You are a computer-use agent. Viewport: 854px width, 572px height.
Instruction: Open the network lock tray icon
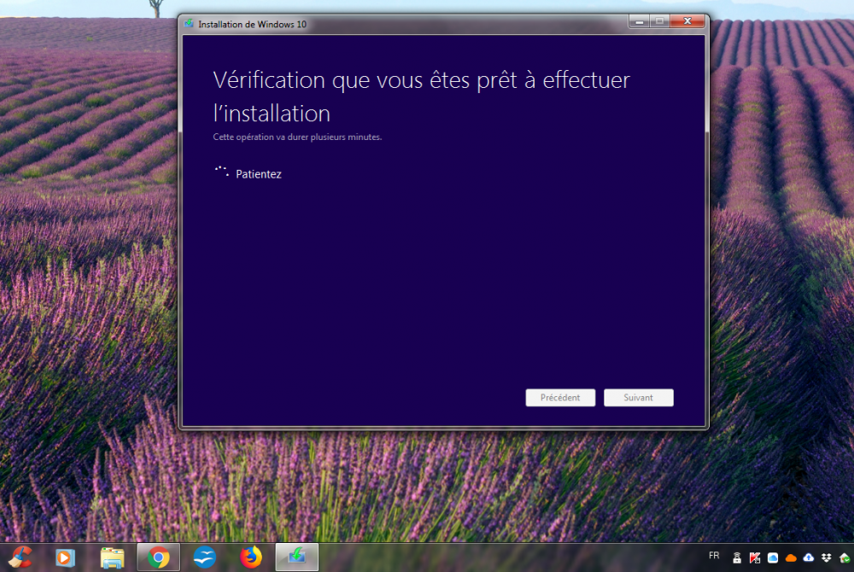[737, 558]
